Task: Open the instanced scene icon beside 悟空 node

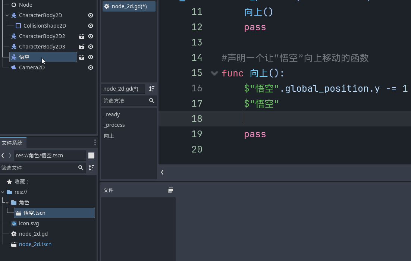Action: [81, 57]
